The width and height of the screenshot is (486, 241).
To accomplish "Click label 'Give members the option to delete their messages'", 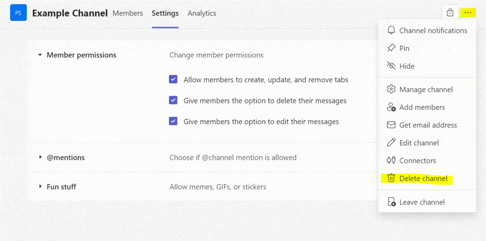I will [265, 101].
